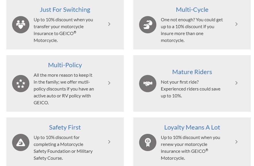Click the two helmets Multi-Cycle icon
The width and height of the screenshot is (254, 166).
point(148,25)
